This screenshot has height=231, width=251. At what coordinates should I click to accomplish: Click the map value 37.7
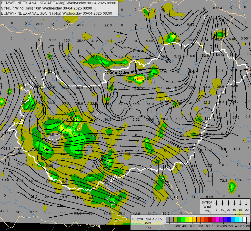pos(34,212)
